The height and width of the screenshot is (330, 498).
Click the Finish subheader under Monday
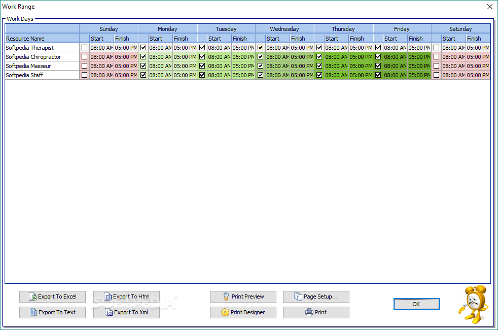coord(185,39)
